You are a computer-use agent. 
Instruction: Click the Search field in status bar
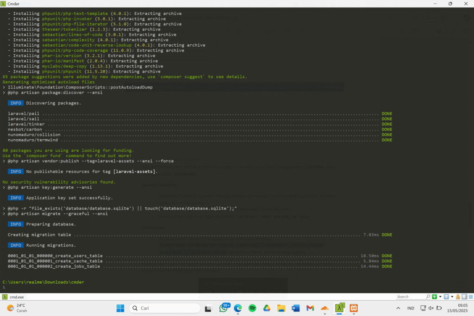click(x=412, y=297)
